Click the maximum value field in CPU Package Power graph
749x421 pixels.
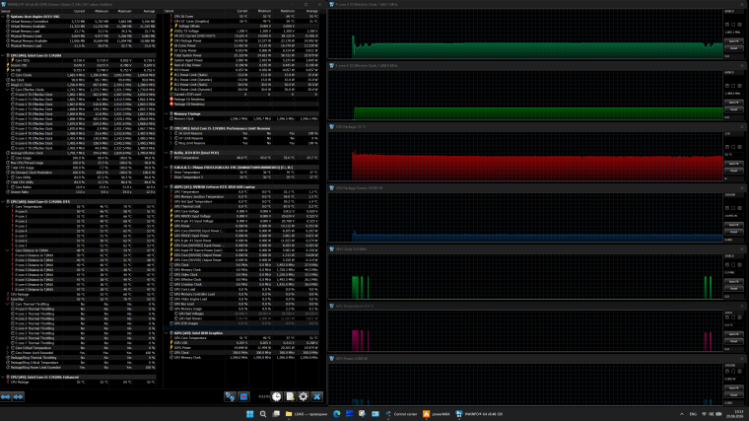733,194
